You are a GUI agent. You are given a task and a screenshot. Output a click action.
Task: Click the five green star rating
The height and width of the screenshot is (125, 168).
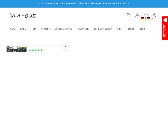point(36,50)
